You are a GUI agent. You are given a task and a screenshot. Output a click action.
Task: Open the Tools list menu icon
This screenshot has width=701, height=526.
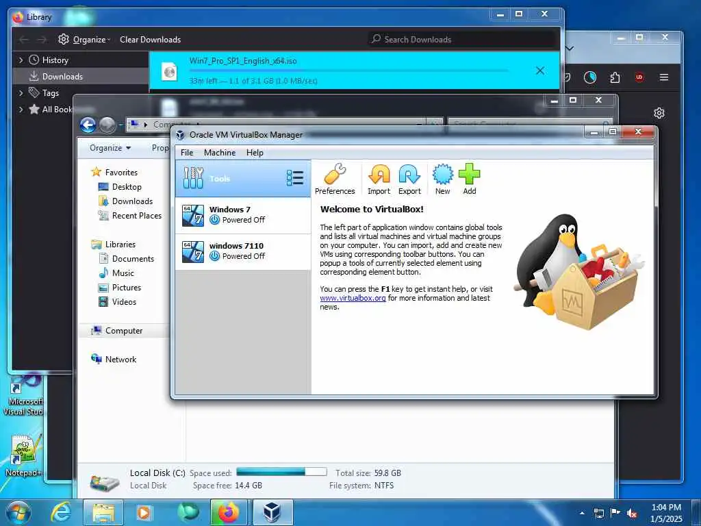[x=294, y=178]
